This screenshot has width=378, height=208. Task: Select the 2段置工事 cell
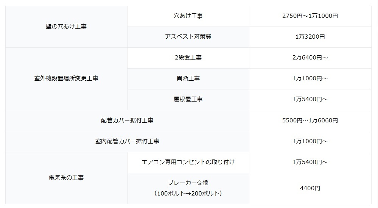(x=188, y=58)
